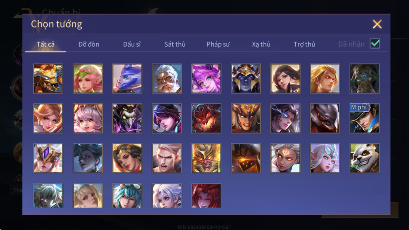Open the Xạ thủ tab
Image resolution: width=409 pixels, height=230 pixels.
pos(261,44)
